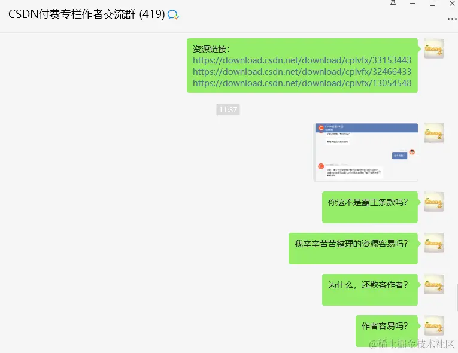Maximize the chat window
Image resolution: width=458 pixels, height=353 pixels.
(433, 4)
